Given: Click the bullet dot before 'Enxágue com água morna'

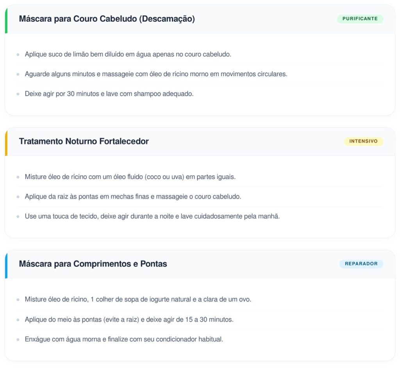Looking at the screenshot, I should (18, 340).
